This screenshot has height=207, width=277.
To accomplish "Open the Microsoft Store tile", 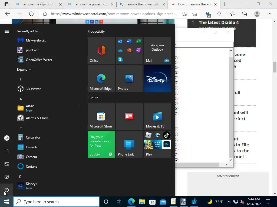I will pos(101,116).
